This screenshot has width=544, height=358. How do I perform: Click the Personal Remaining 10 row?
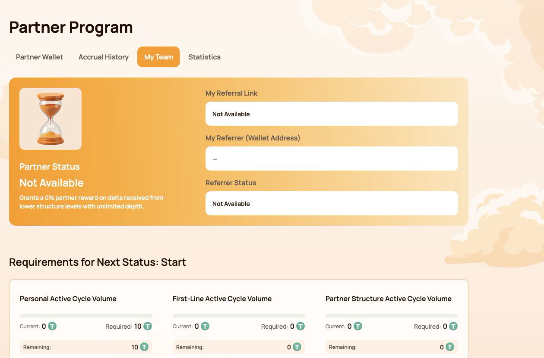point(86,347)
